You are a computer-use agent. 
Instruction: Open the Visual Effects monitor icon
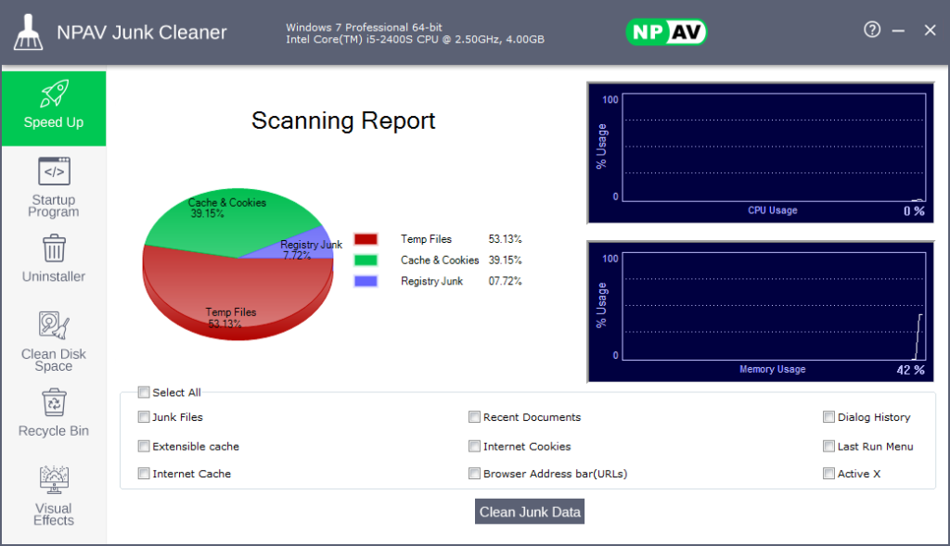point(54,479)
